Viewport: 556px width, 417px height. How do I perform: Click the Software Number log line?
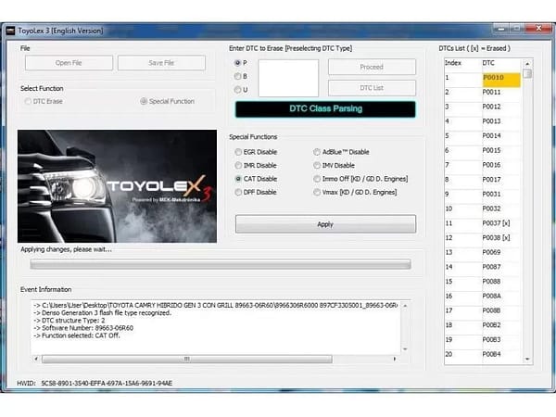pos(83,328)
